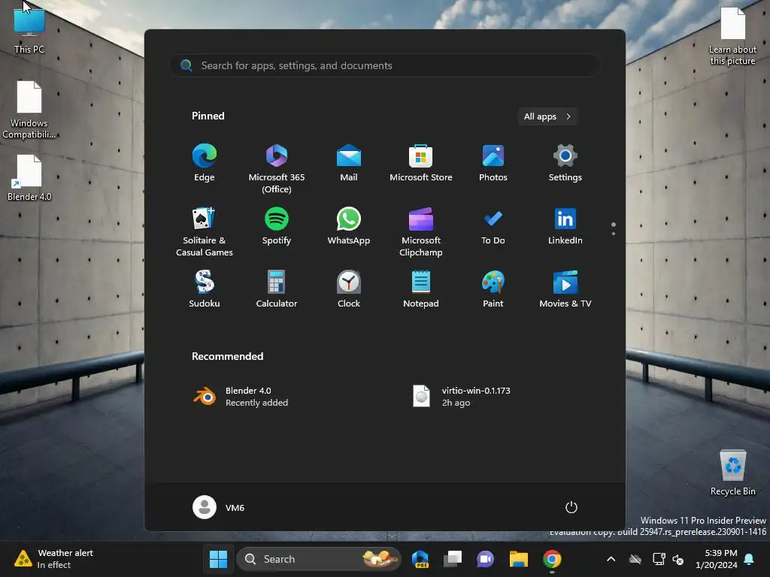The height and width of the screenshot is (577, 770).
Task: Open Edge from pinned apps
Action: [x=205, y=163]
